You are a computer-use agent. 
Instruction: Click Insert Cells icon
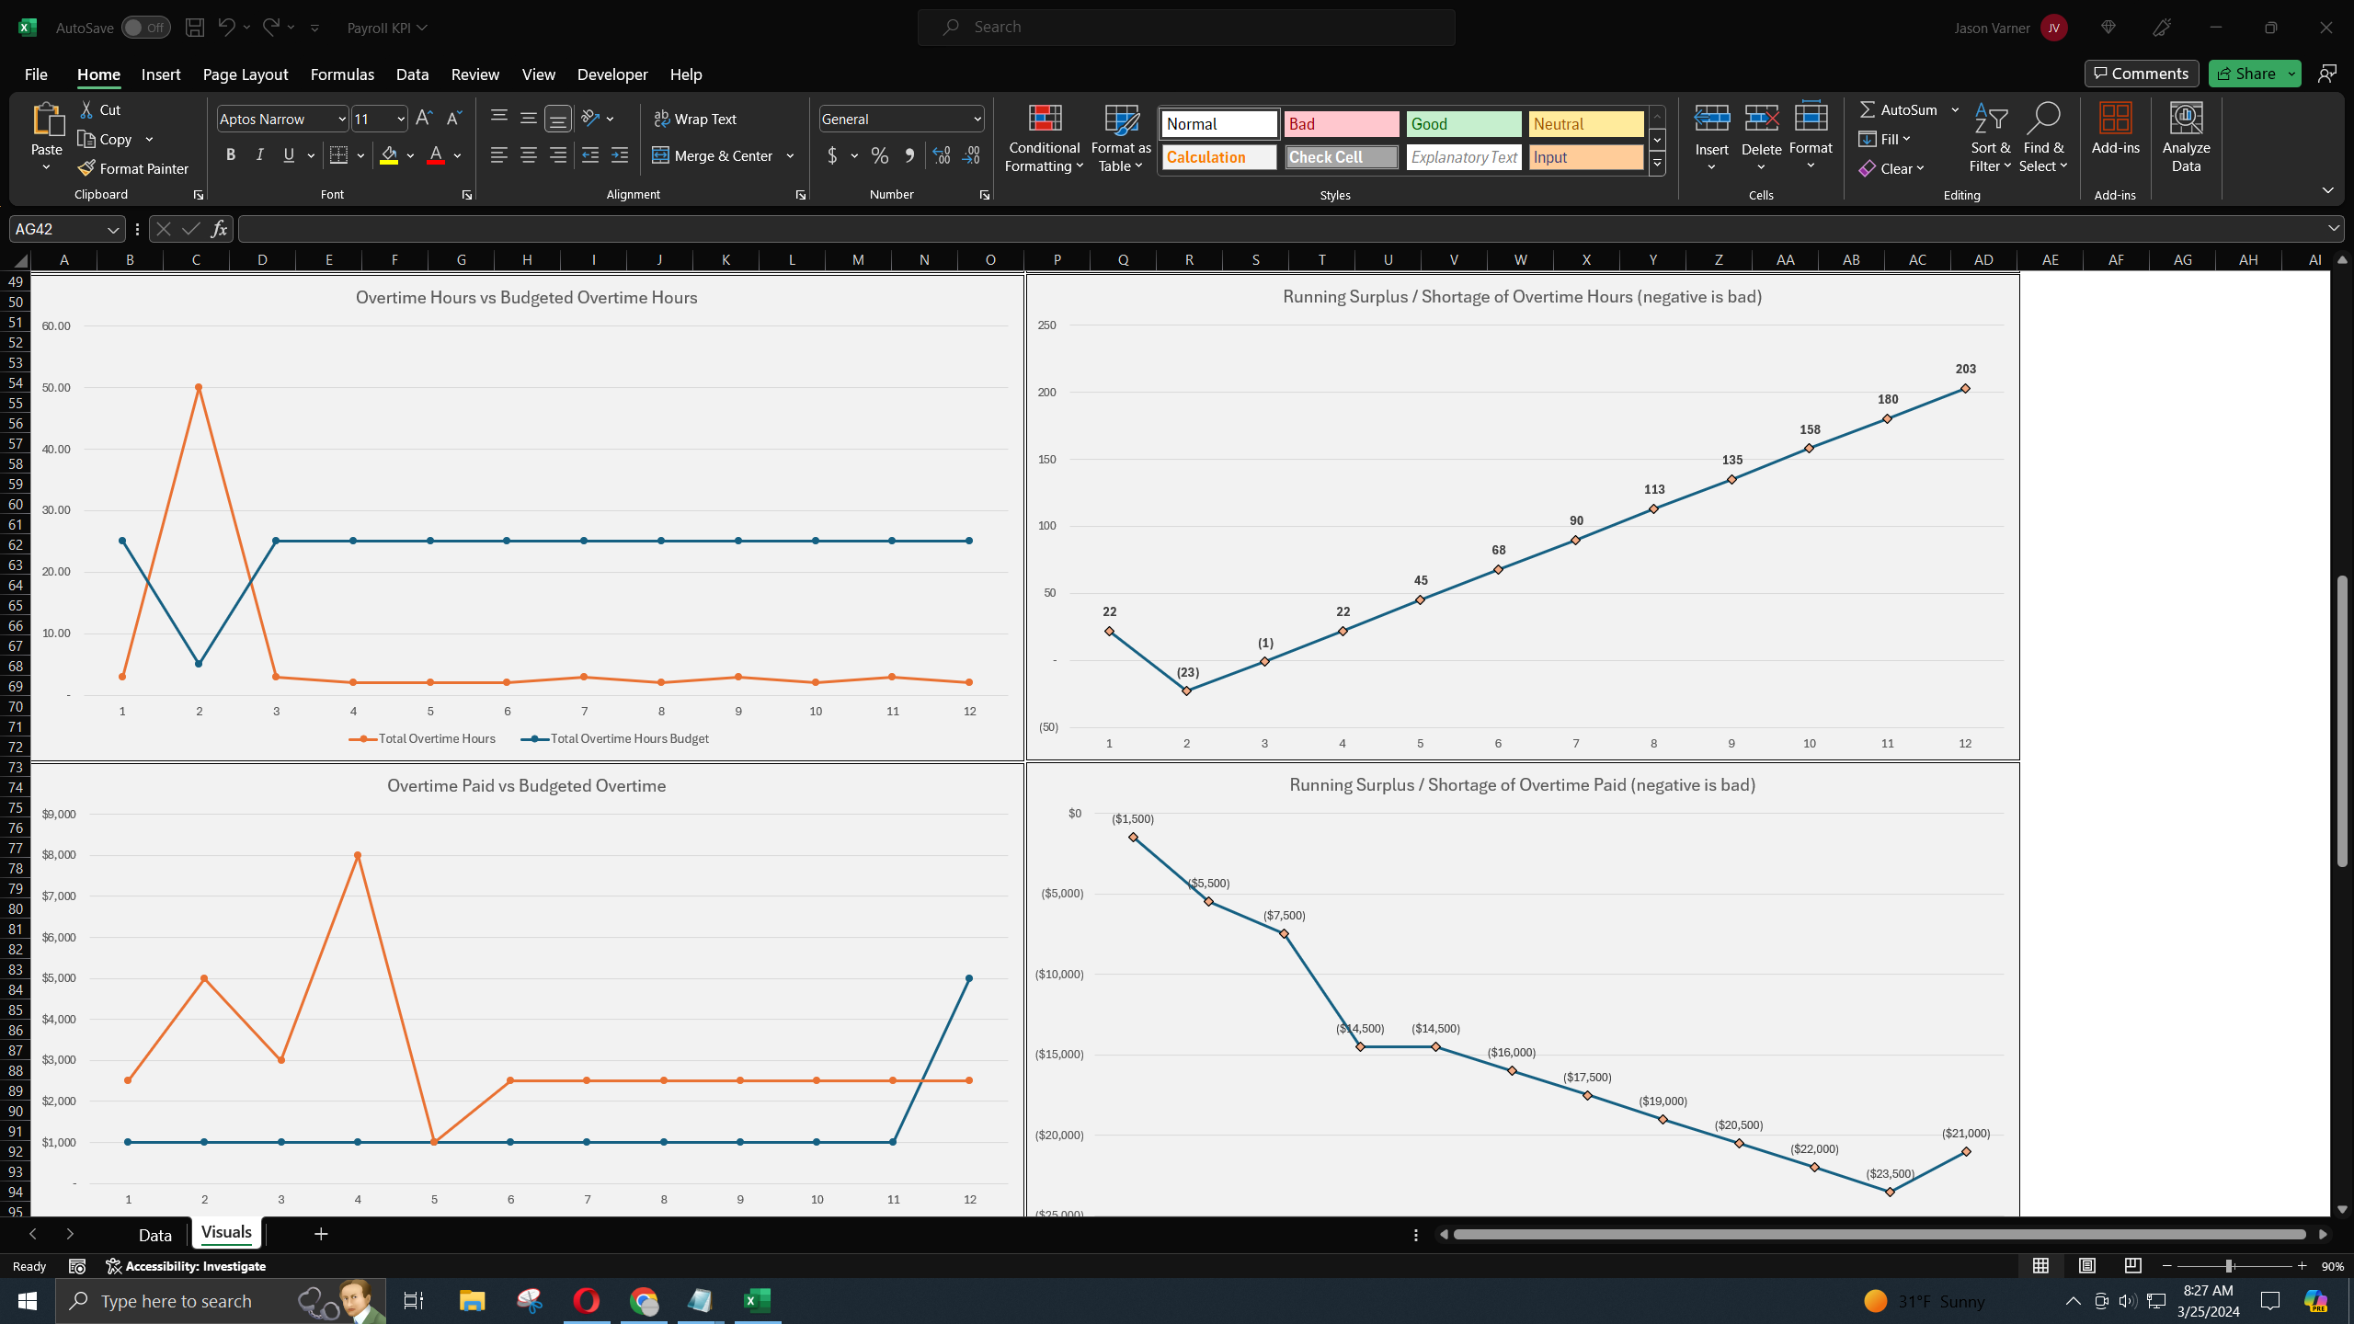coord(1711,119)
